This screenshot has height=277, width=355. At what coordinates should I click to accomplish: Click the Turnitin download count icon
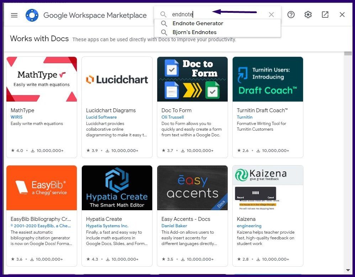pos(258,151)
